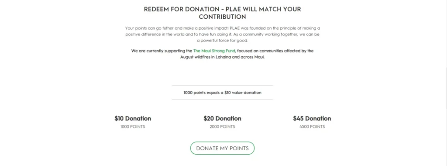Open The Maui Strong Fund link

[x=214, y=51]
